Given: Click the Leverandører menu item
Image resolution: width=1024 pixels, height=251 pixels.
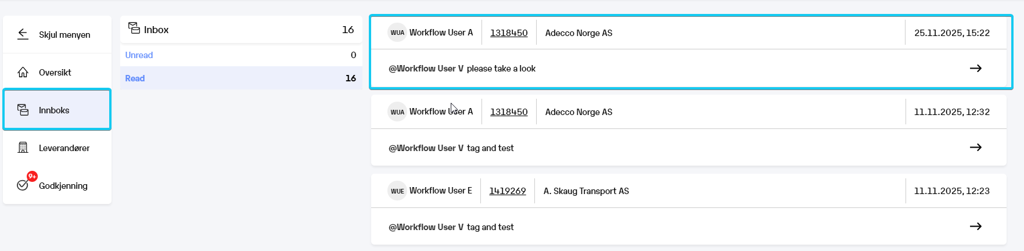Looking at the screenshot, I should 57,148.
